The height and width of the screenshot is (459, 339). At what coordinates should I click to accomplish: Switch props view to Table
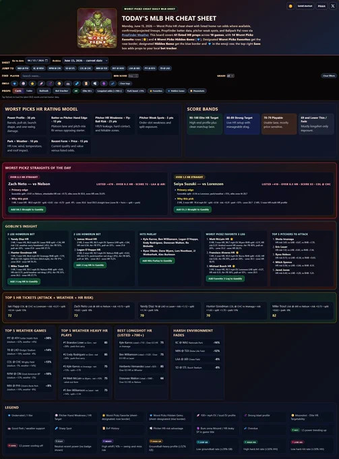29,90
